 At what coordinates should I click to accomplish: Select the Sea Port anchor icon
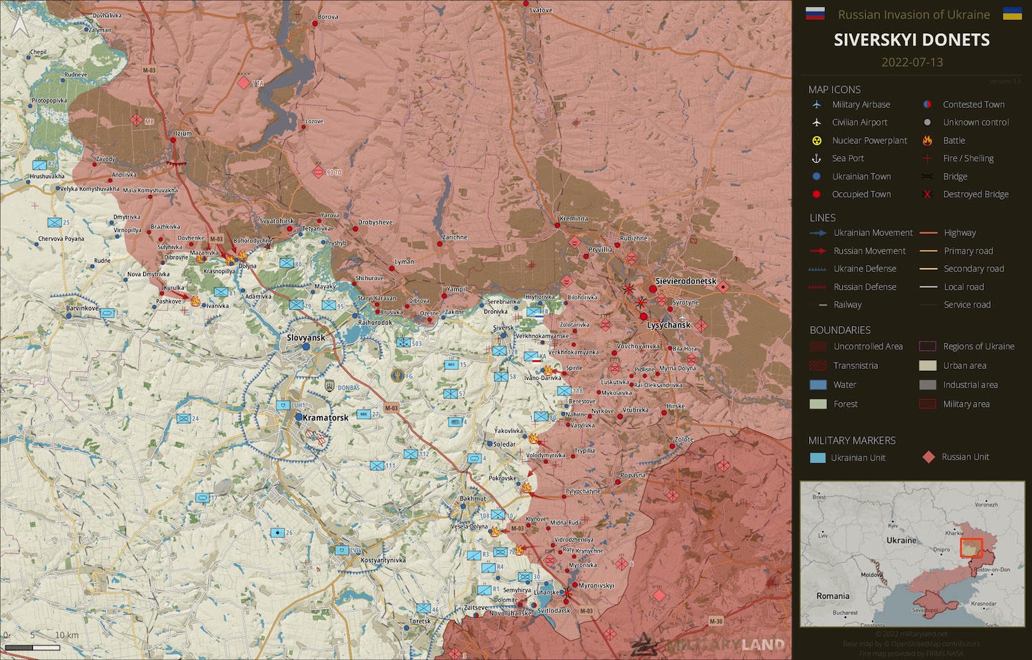pyautogui.click(x=817, y=158)
